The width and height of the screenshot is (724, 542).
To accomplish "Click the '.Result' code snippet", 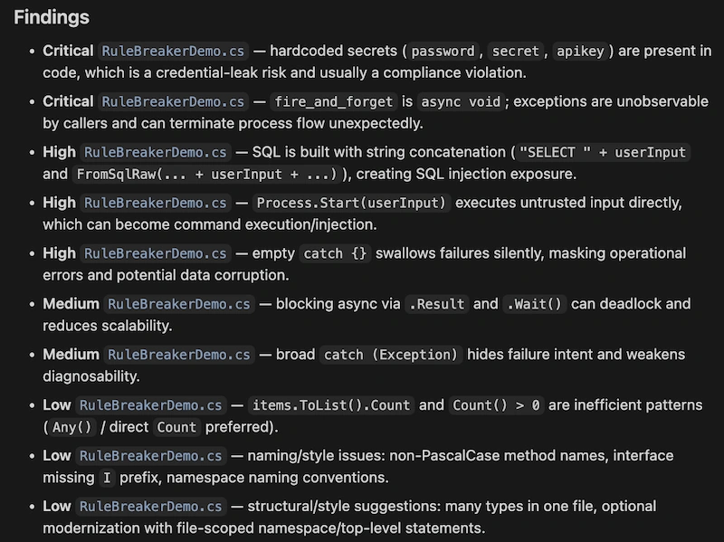I will click(x=437, y=304).
